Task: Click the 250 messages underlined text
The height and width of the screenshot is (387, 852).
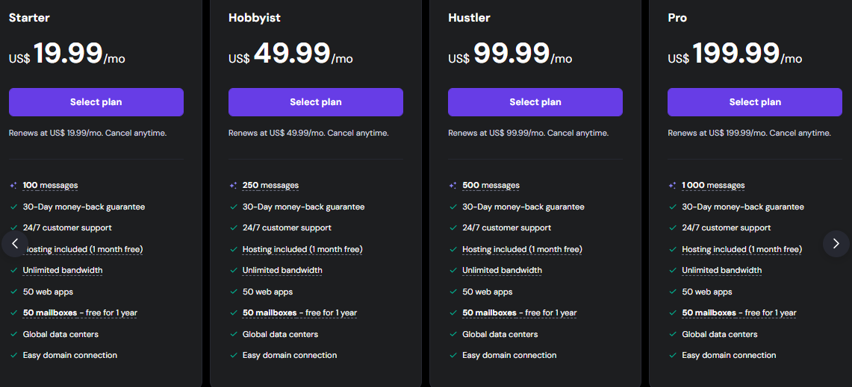Action: coord(270,186)
